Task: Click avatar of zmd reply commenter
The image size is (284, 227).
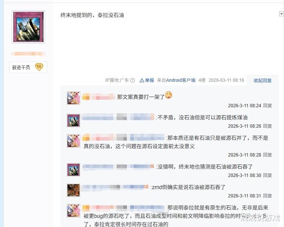Action: (x=73, y=190)
